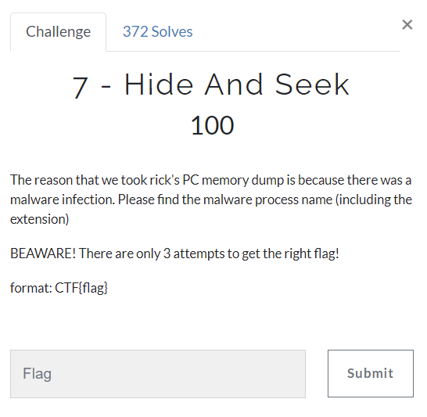
Task: Click the word 'extension)' in the description
Action: pos(39,219)
